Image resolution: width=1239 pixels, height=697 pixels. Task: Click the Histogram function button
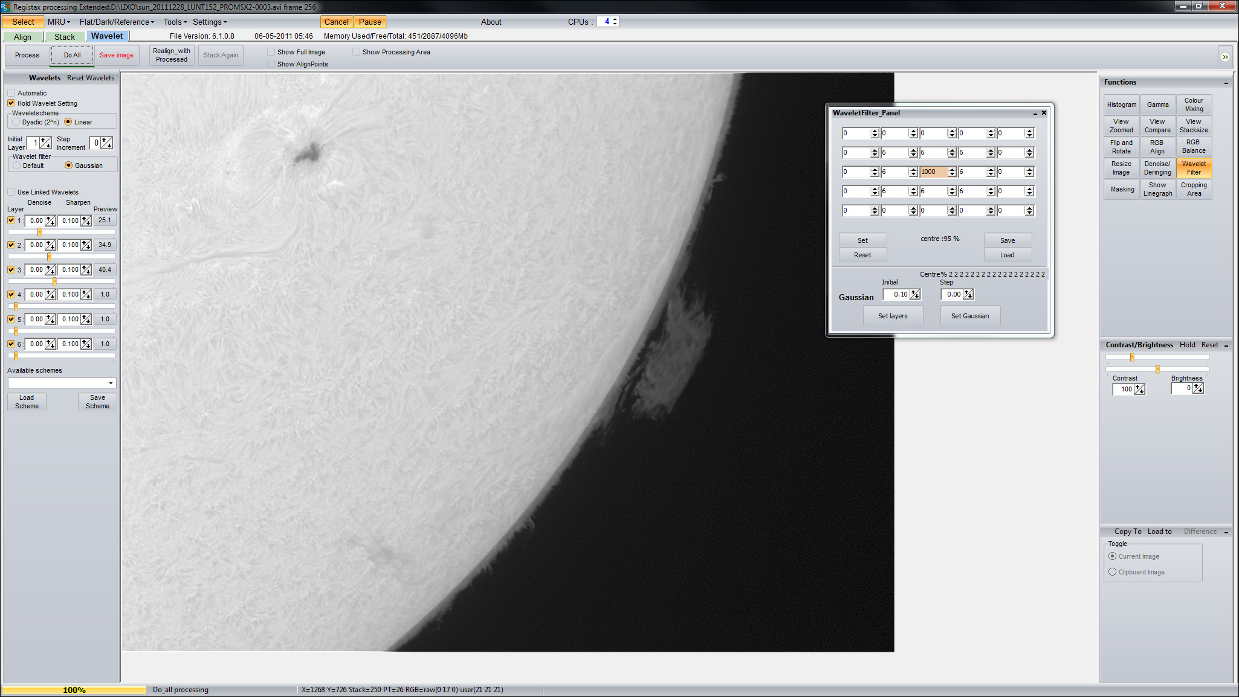click(x=1121, y=104)
